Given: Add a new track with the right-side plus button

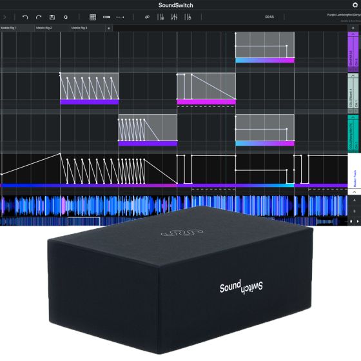Looking at the screenshot, I should 353,28.
